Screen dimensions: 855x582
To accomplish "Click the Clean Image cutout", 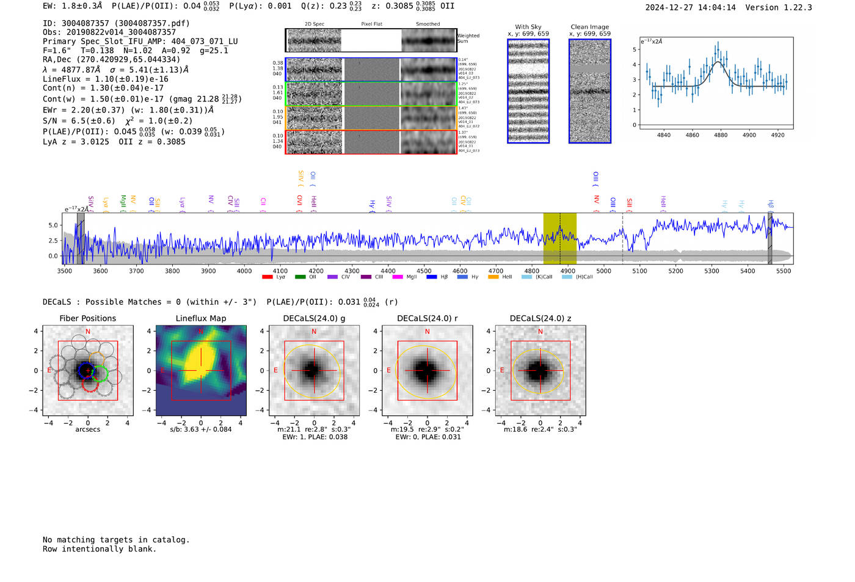I will (590, 91).
